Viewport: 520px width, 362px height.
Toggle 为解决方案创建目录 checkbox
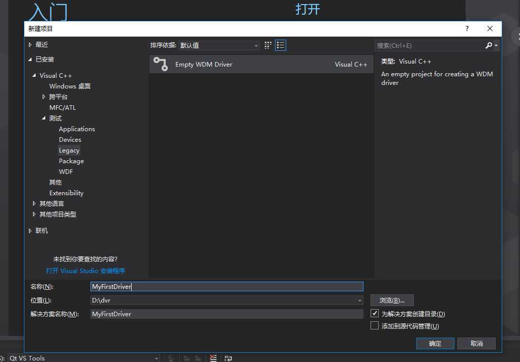[375, 313]
